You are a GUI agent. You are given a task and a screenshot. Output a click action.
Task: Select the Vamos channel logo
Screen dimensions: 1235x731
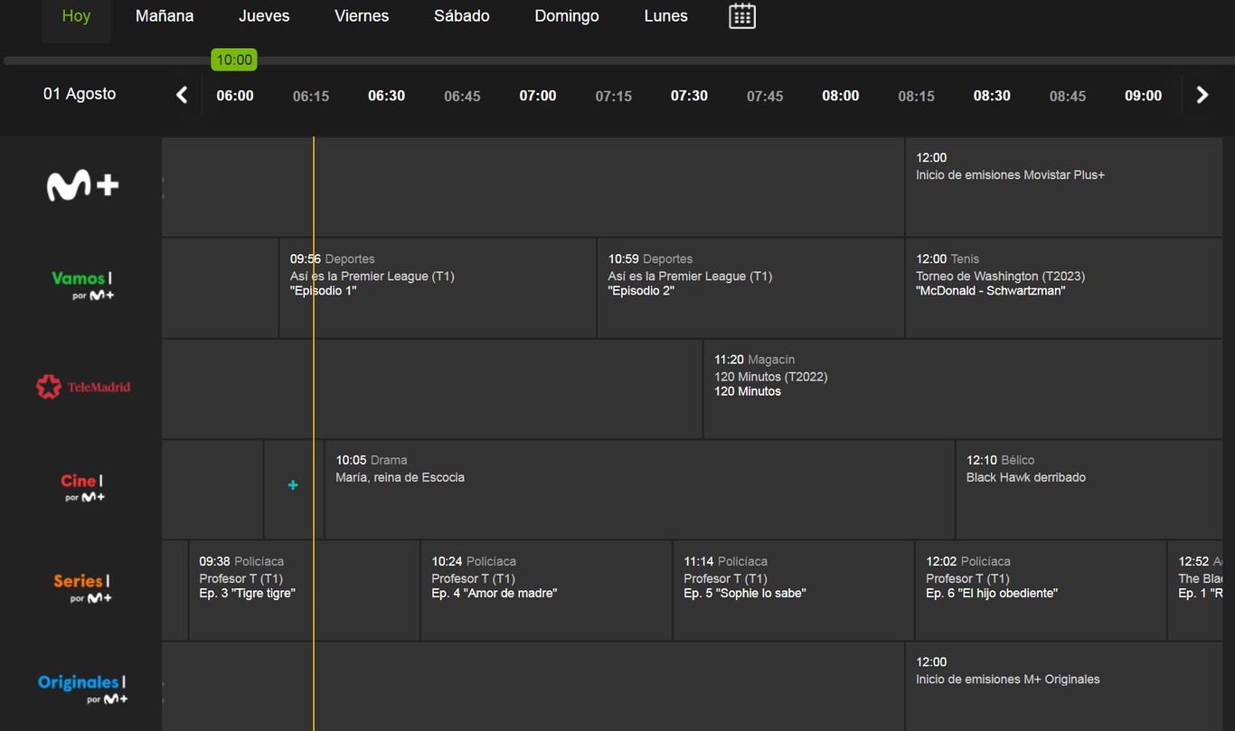click(82, 286)
